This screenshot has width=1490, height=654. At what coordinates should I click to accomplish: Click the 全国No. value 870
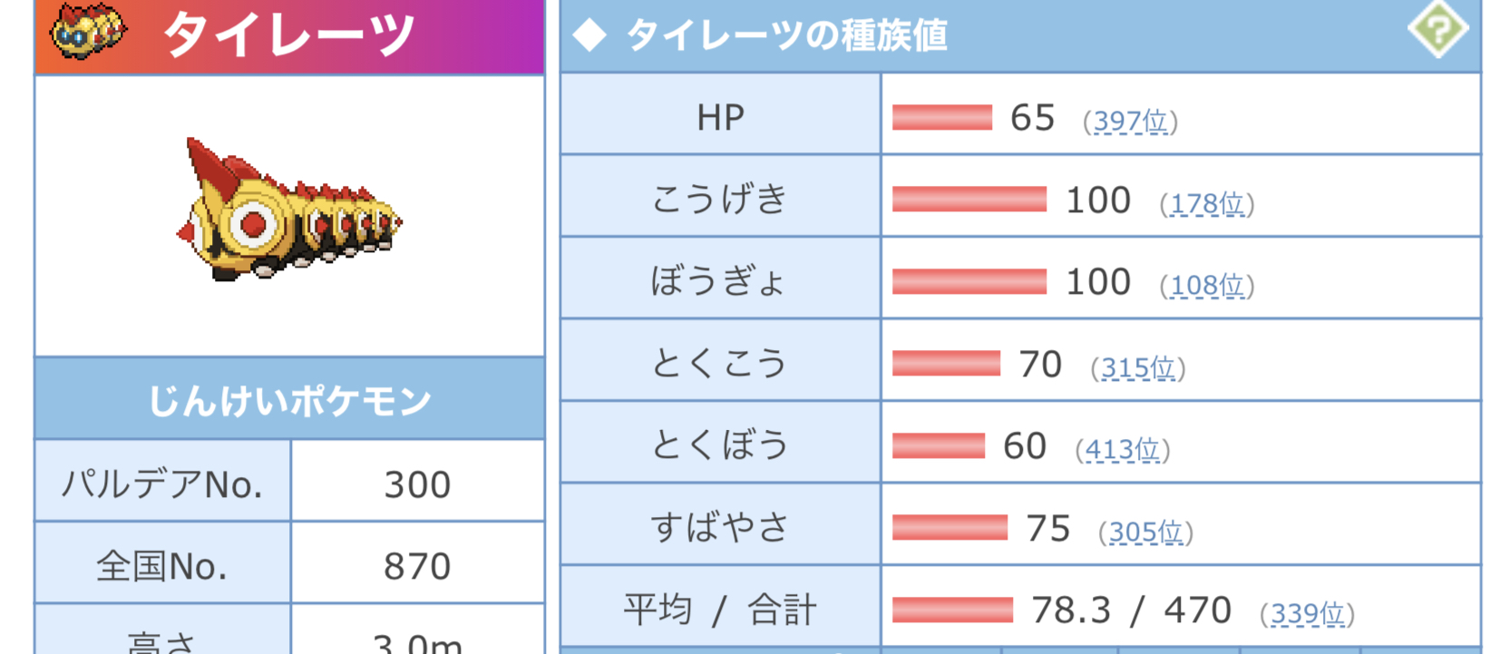tap(417, 566)
